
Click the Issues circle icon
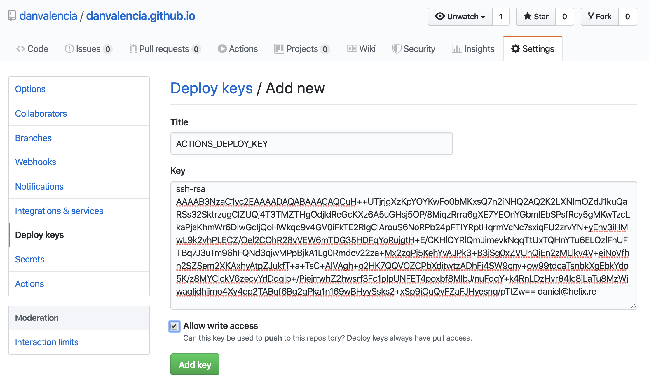(69, 49)
